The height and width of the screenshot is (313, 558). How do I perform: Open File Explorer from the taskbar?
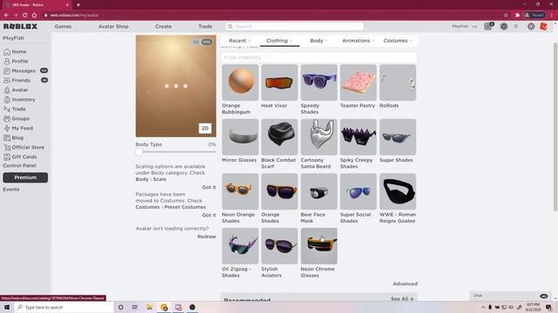(149, 307)
